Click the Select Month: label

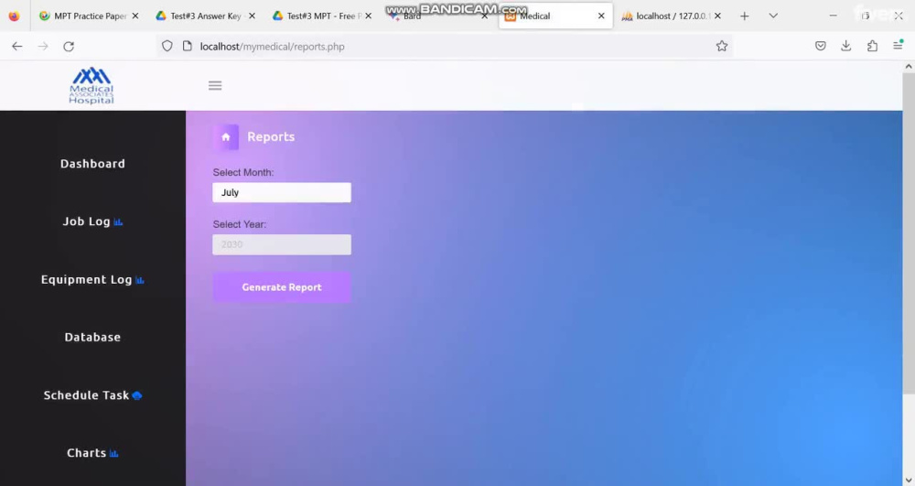242,173
